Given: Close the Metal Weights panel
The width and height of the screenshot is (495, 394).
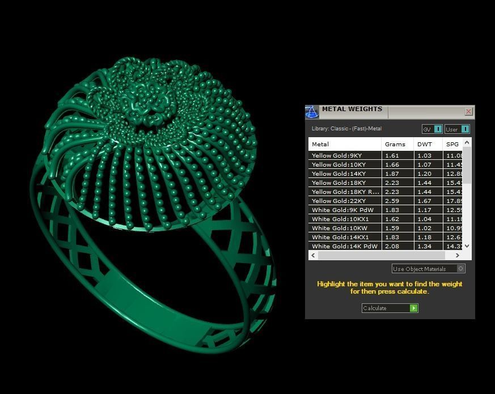Looking at the screenshot, I should pos(468,112).
